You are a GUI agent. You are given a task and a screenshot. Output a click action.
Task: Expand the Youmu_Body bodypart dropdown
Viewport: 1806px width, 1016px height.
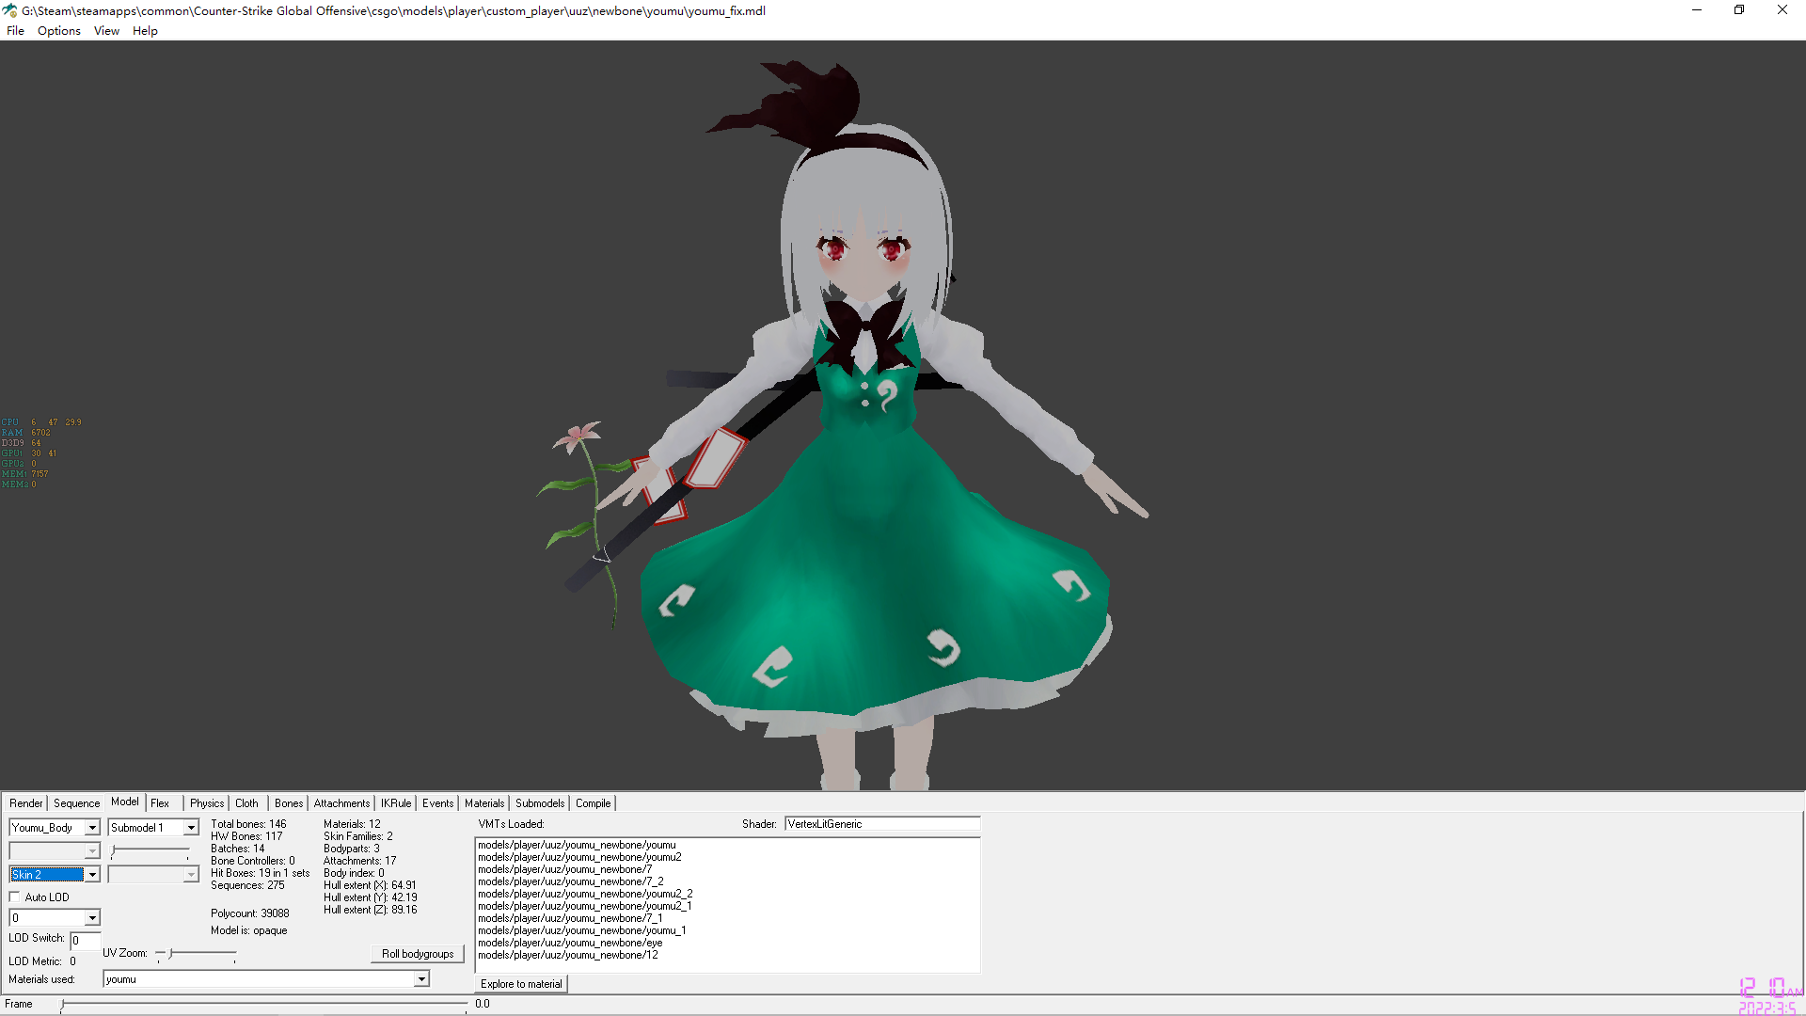point(92,828)
